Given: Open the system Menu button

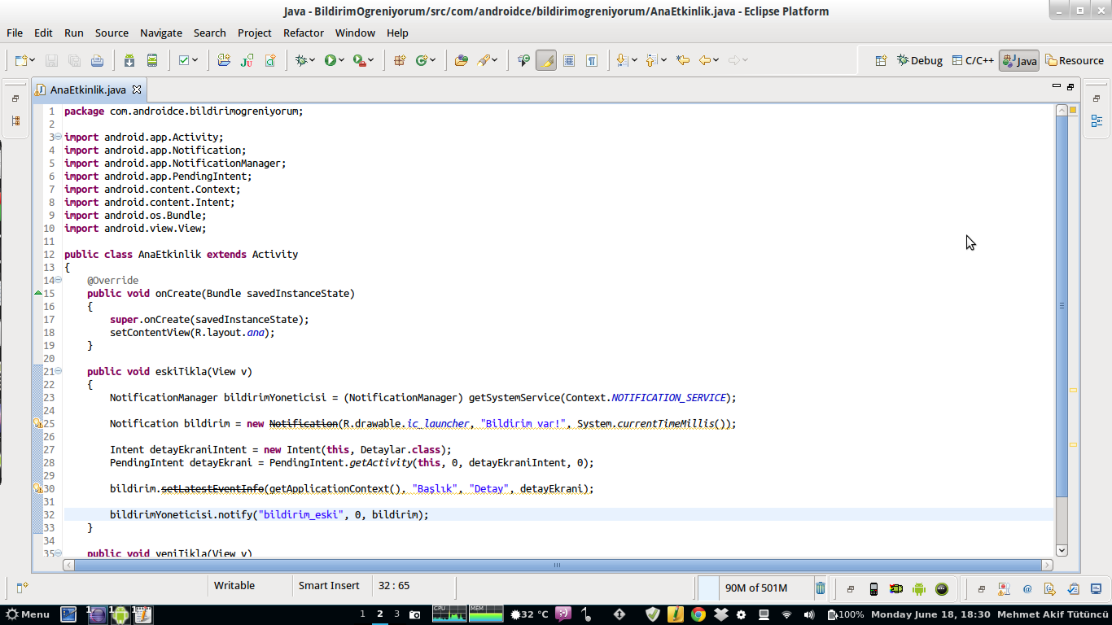Looking at the screenshot, I should [28, 614].
